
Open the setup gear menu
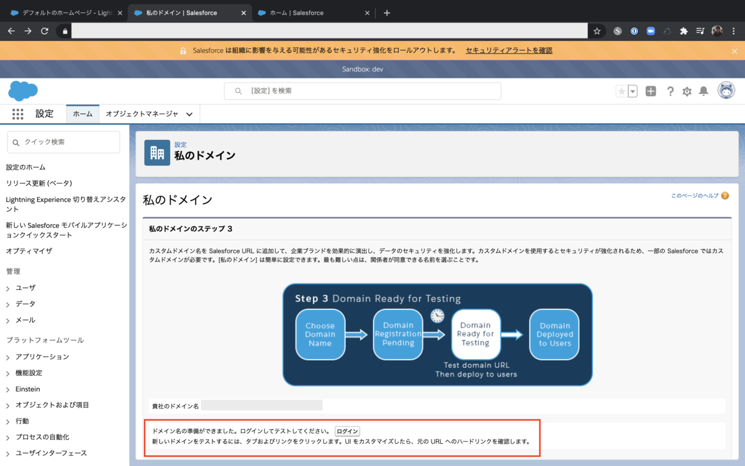(x=687, y=91)
